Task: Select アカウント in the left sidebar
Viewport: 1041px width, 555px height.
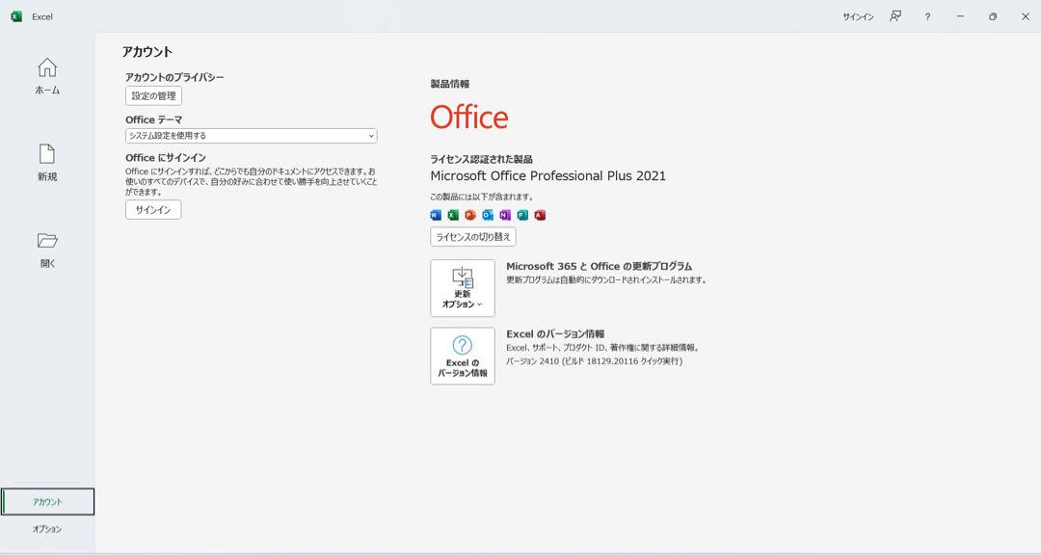Action: [47, 502]
